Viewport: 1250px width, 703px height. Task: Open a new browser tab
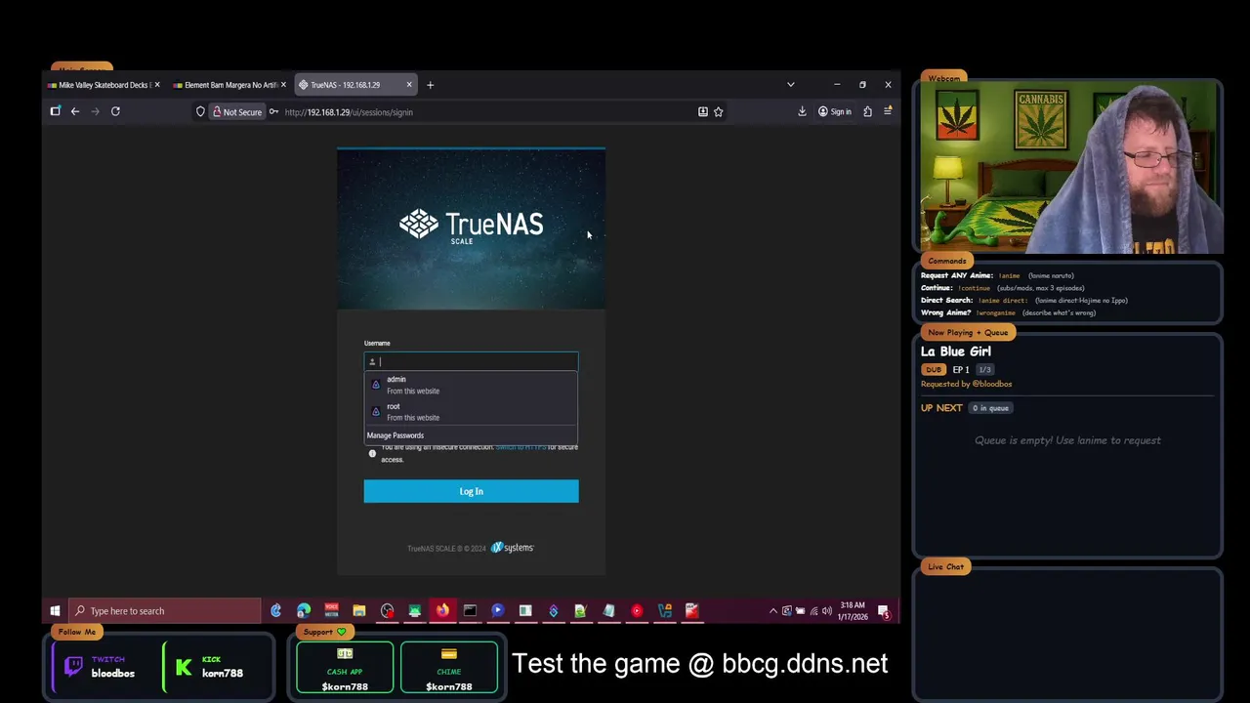(x=430, y=85)
